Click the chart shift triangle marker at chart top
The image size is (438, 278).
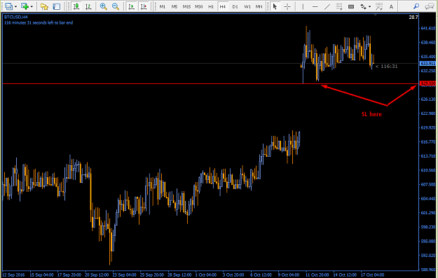tap(375, 15)
